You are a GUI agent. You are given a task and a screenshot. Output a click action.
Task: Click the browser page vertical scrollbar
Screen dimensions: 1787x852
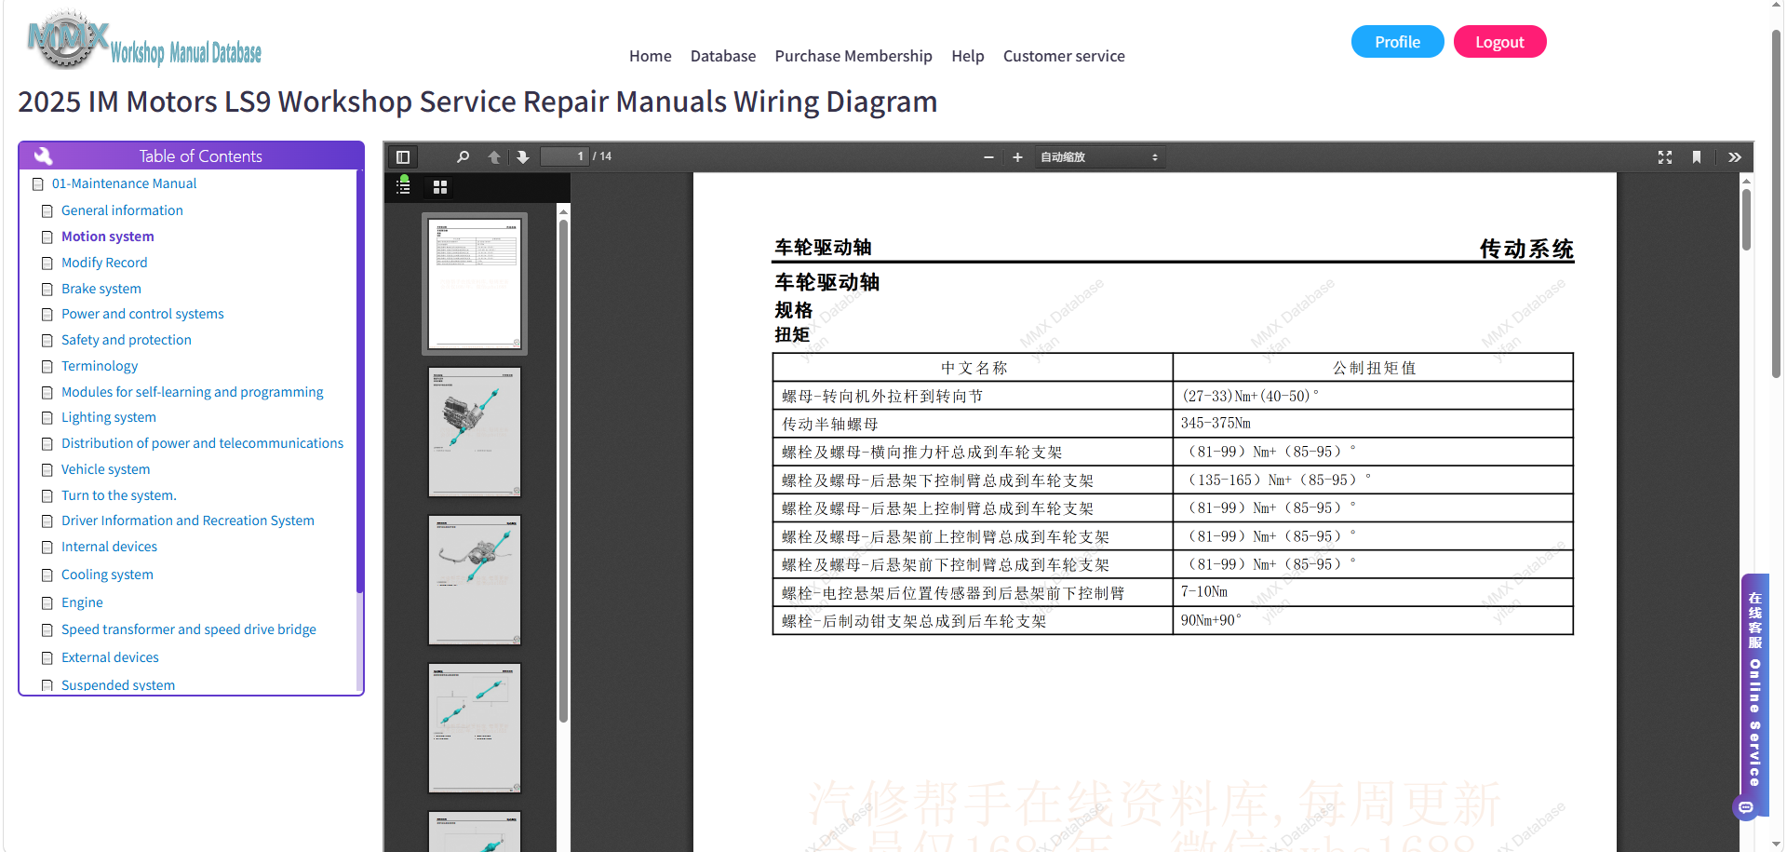(x=1777, y=203)
